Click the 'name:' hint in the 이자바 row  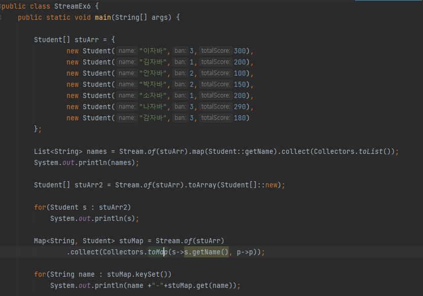pyautogui.click(x=127, y=51)
